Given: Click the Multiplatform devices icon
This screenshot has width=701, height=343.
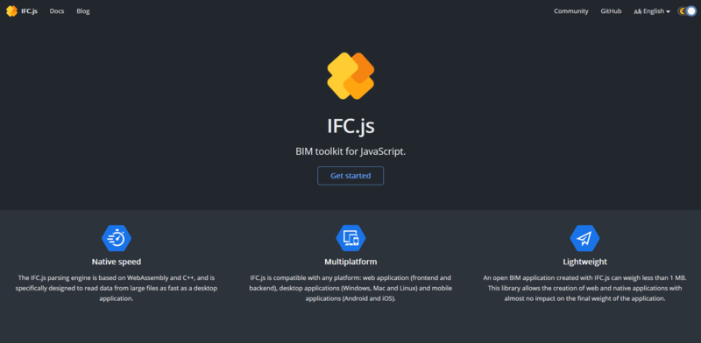Looking at the screenshot, I should [x=350, y=238].
